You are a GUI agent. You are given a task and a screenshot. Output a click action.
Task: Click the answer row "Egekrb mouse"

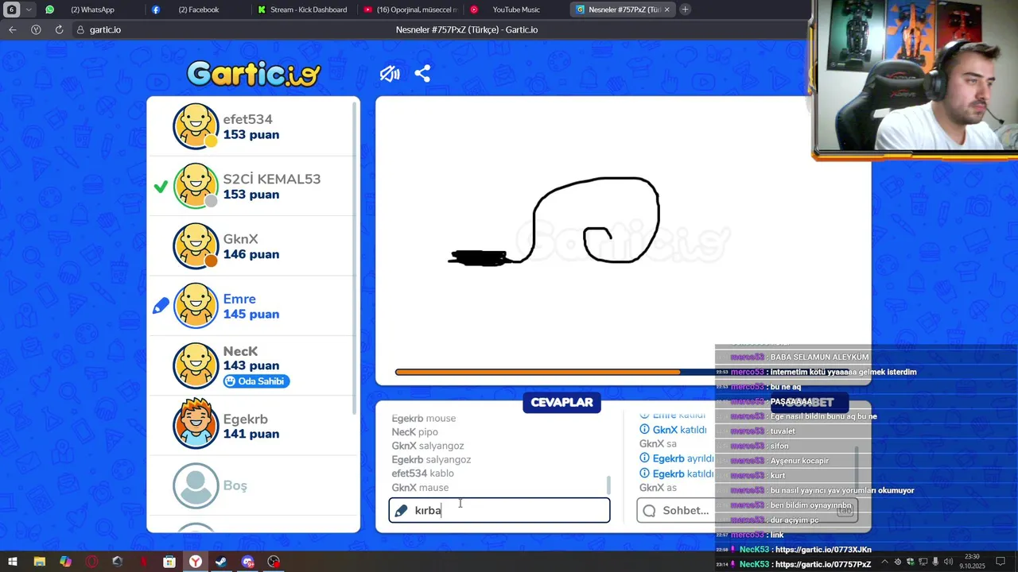(x=424, y=419)
